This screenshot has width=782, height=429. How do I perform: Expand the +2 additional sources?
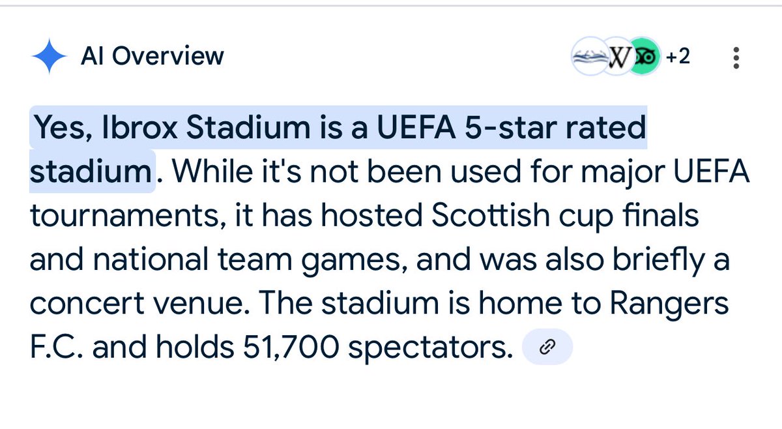point(678,58)
